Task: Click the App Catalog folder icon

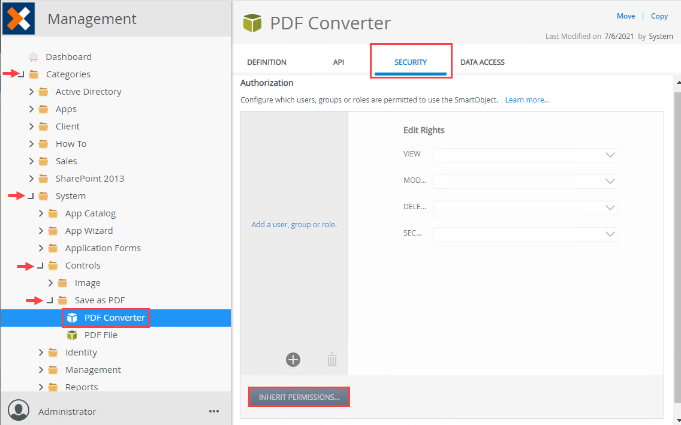Action: (53, 213)
